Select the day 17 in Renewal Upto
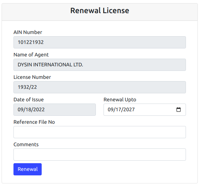The height and width of the screenshot is (185, 201). (118, 110)
